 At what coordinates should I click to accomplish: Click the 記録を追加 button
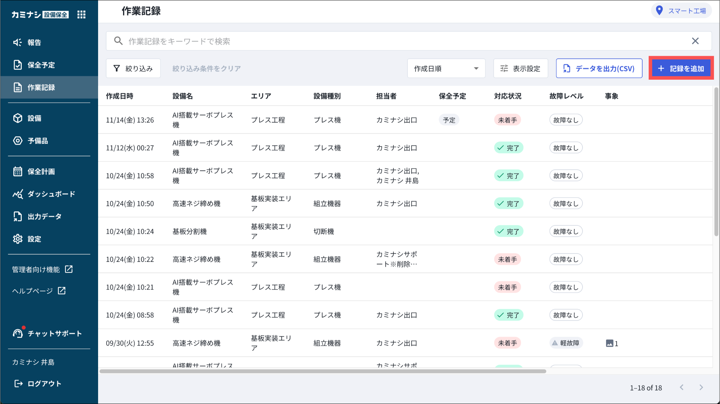(681, 68)
